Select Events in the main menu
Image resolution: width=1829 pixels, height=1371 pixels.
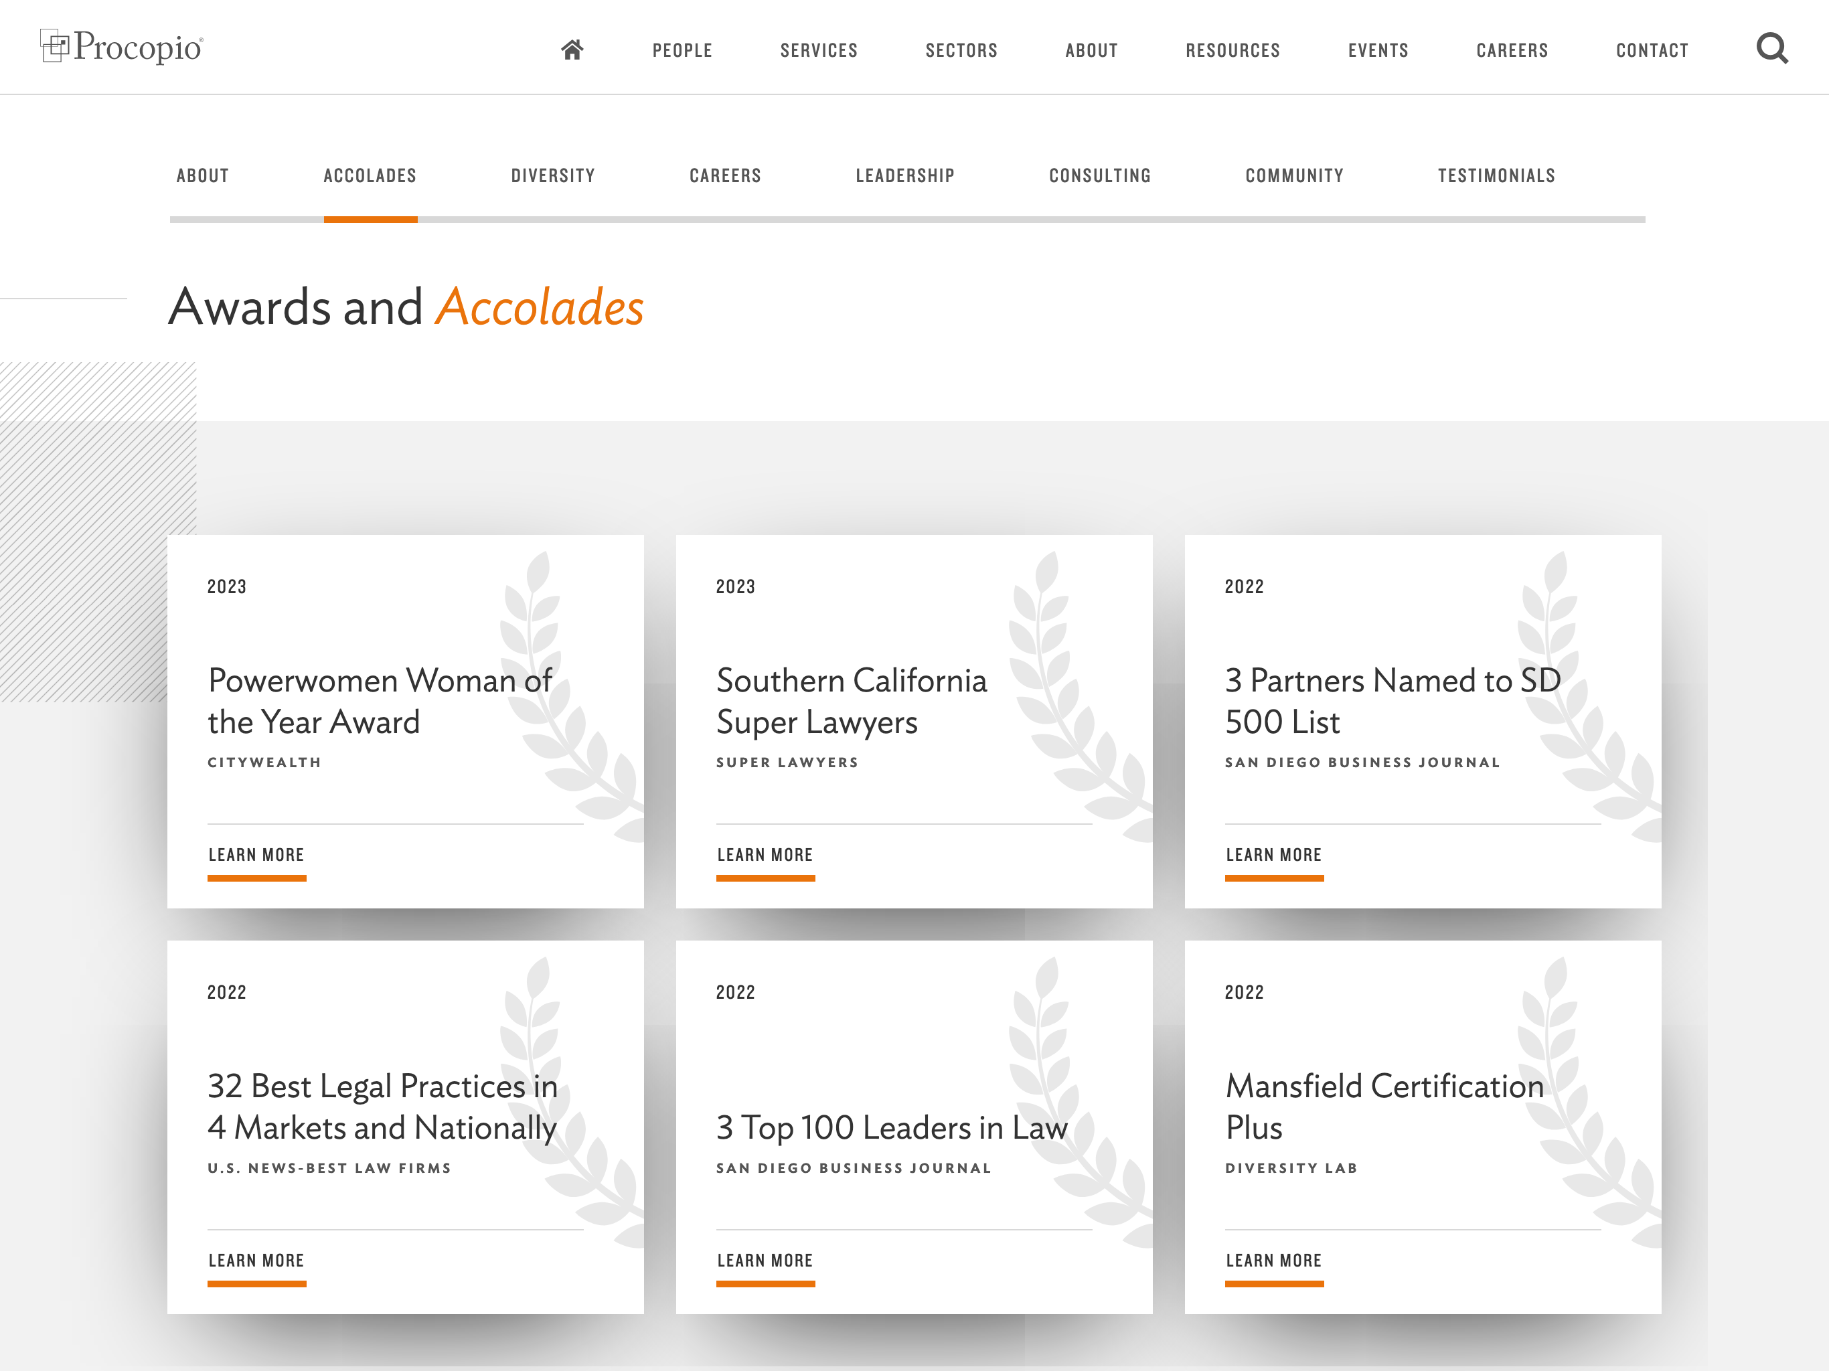pos(1378,50)
